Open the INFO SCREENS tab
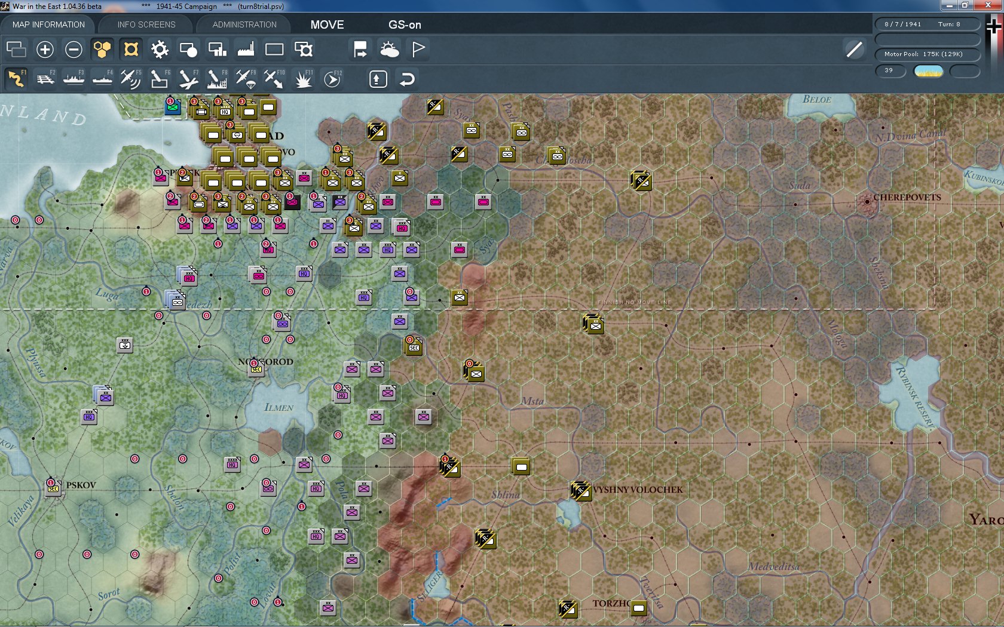This screenshot has height=627, width=1004. (x=146, y=24)
